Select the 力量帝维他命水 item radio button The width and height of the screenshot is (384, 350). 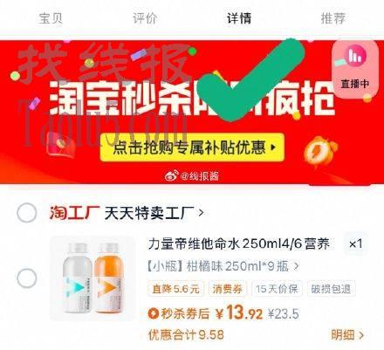point(26,278)
